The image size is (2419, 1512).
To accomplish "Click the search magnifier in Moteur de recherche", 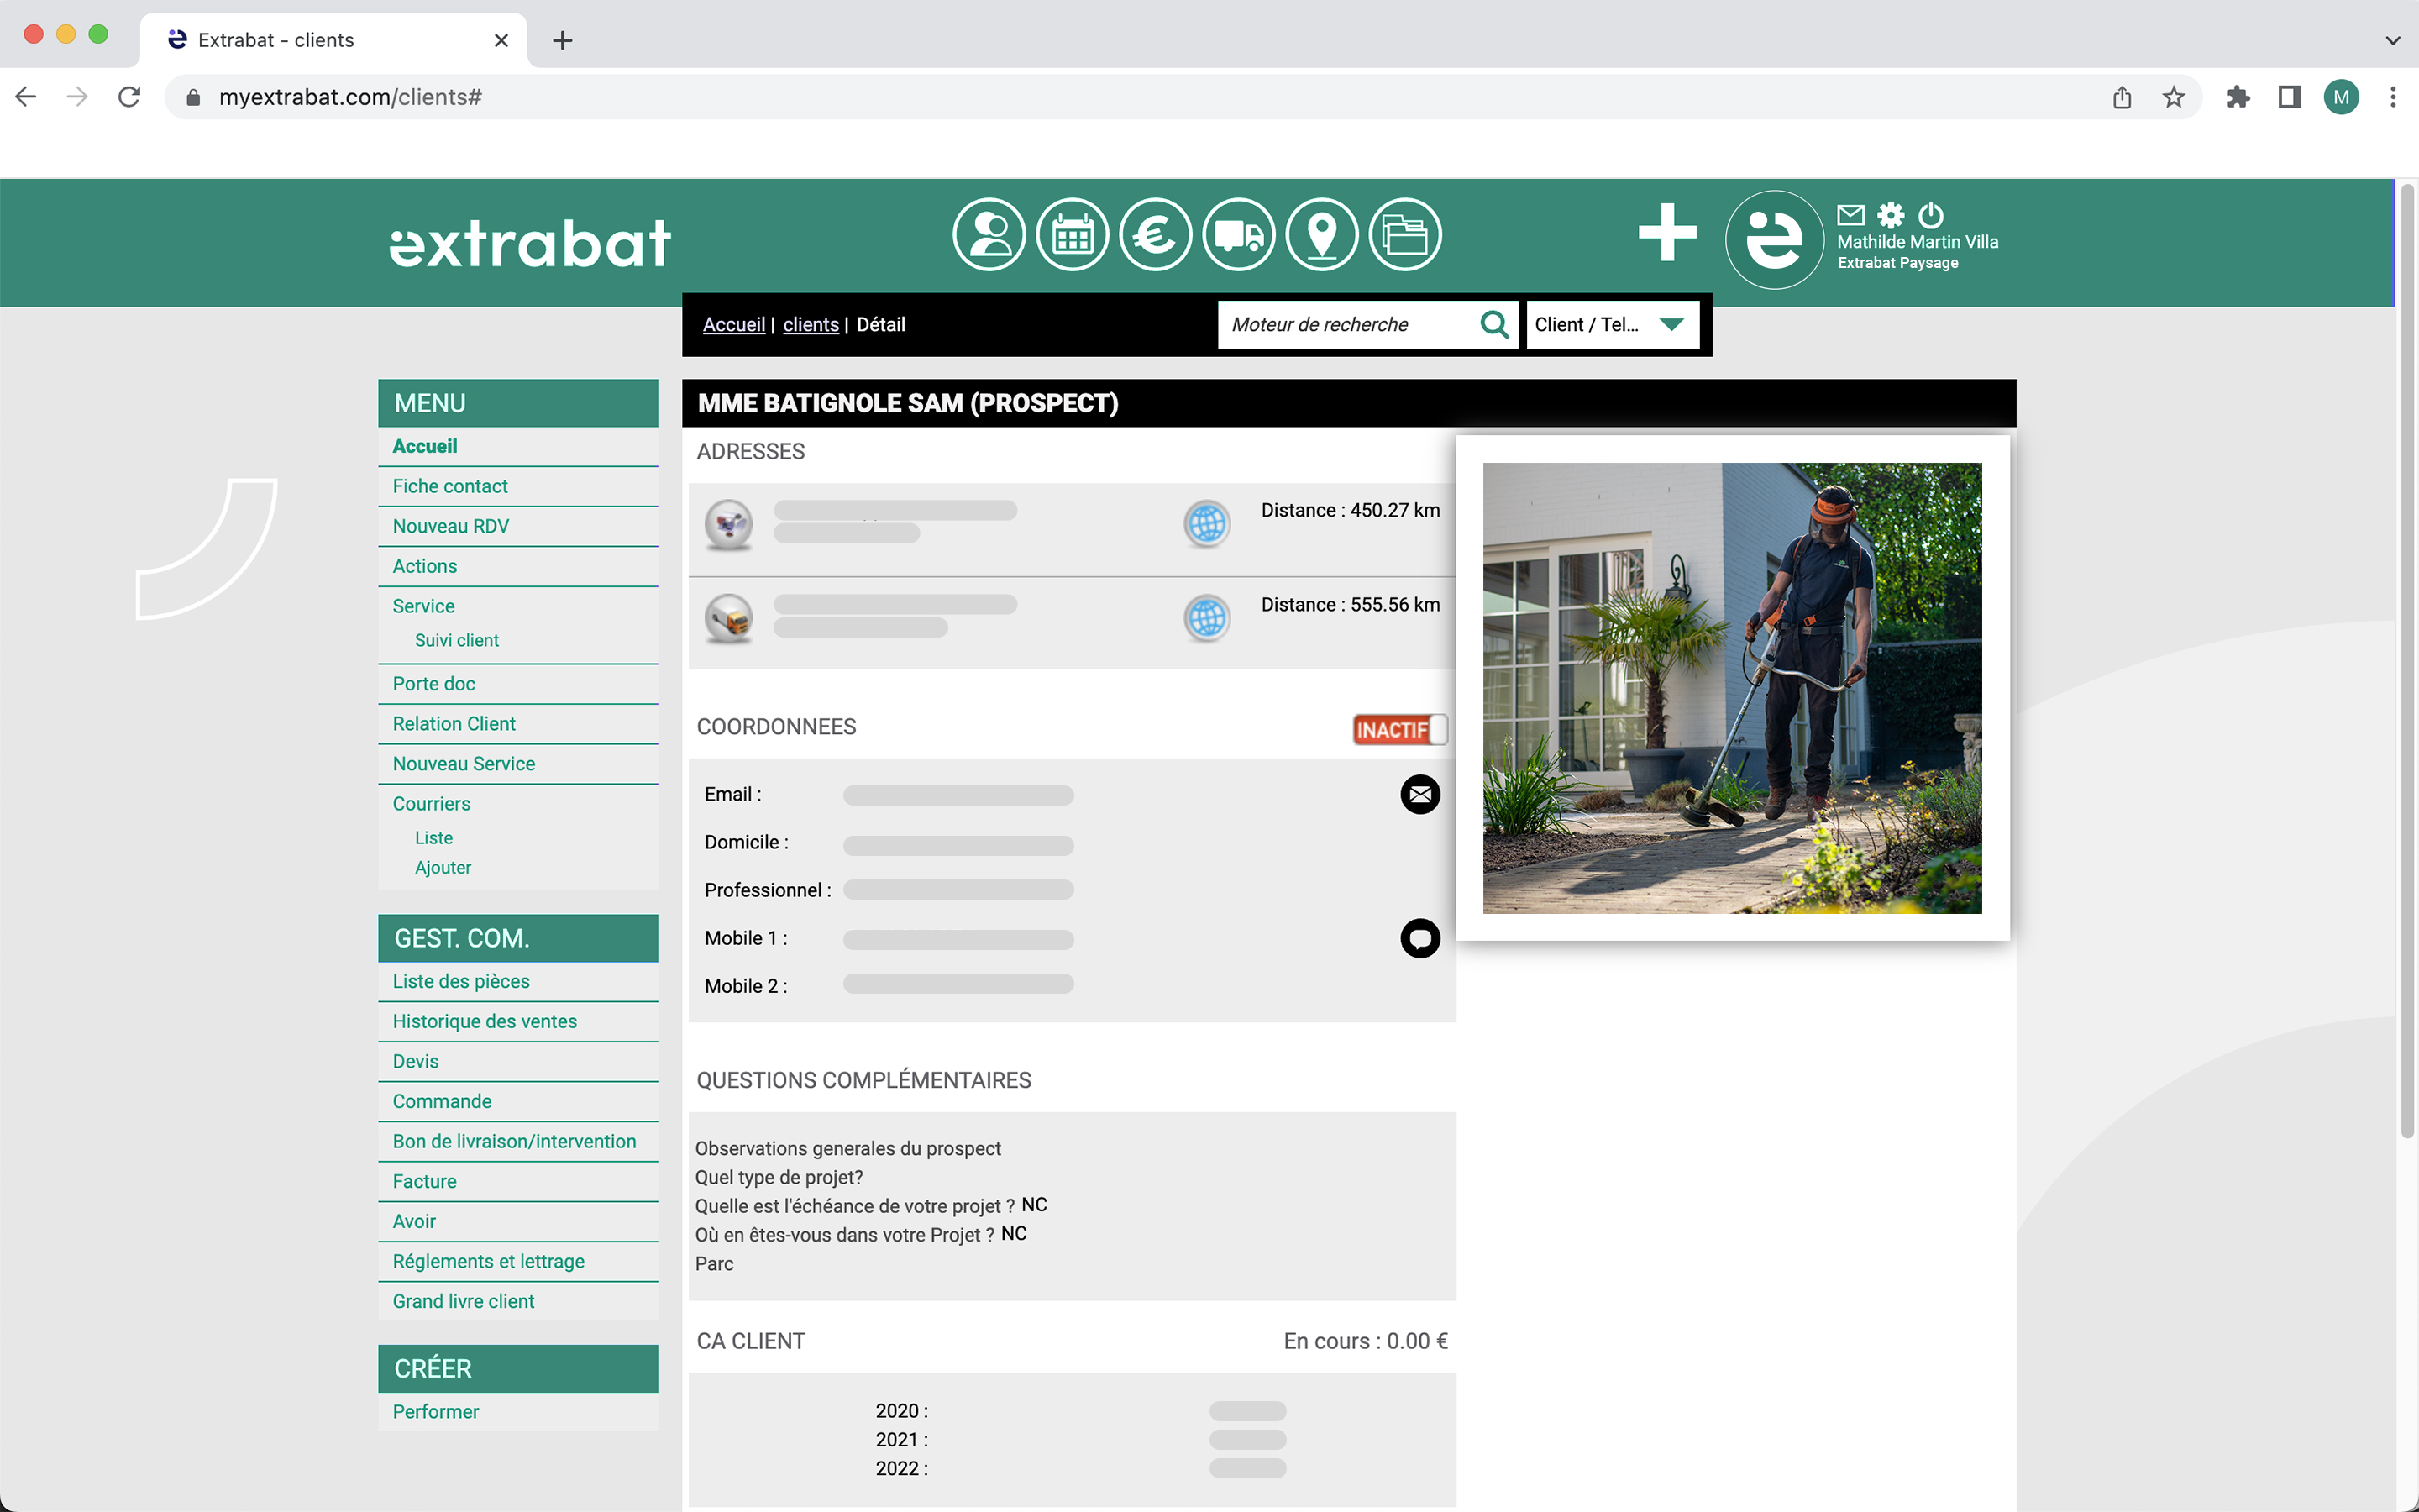I will click(1494, 324).
